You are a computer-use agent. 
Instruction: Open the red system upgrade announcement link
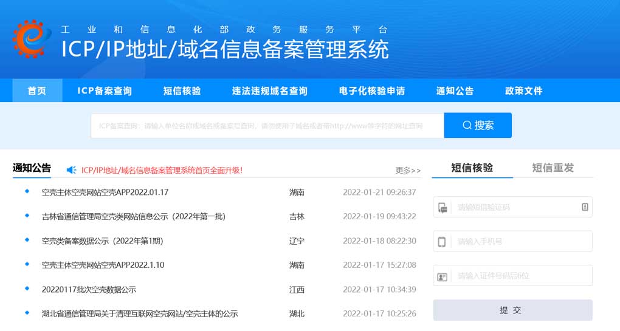pos(162,170)
